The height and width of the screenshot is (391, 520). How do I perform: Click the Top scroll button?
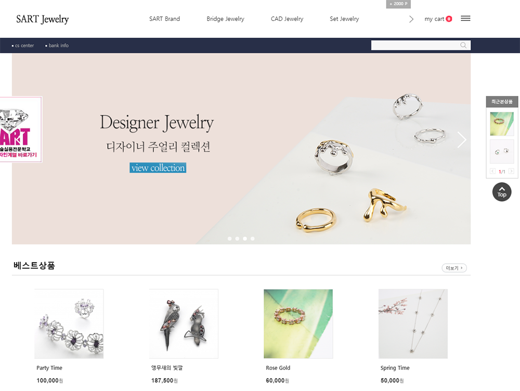pyautogui.click(x=502, y=192)
